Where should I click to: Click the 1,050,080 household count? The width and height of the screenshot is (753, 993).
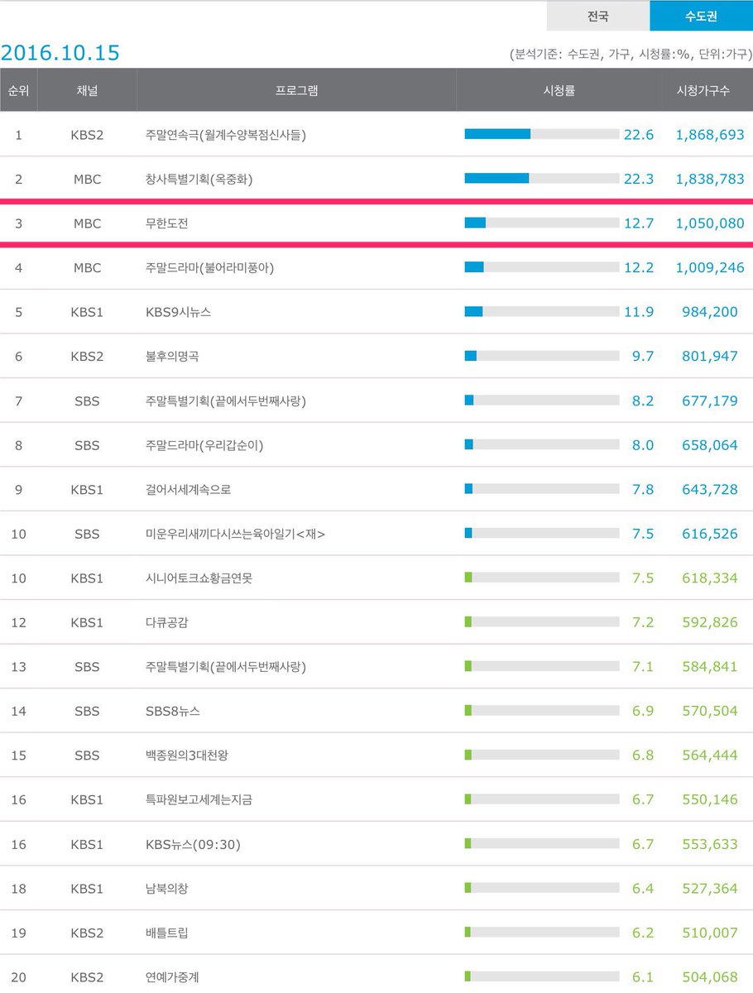click(x=710, y=223)
